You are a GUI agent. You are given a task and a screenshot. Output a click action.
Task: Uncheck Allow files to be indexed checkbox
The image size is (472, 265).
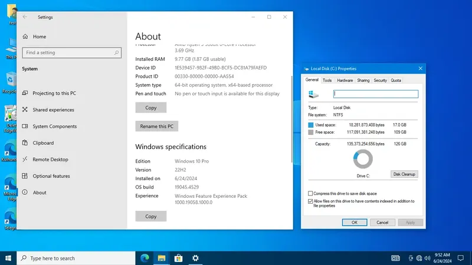pyautogui.click(x=310, y=201)
